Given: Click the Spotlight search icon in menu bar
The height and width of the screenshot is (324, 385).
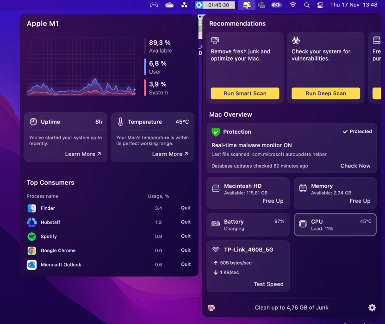Looking at the screenshot, I should tap(307, 5).
